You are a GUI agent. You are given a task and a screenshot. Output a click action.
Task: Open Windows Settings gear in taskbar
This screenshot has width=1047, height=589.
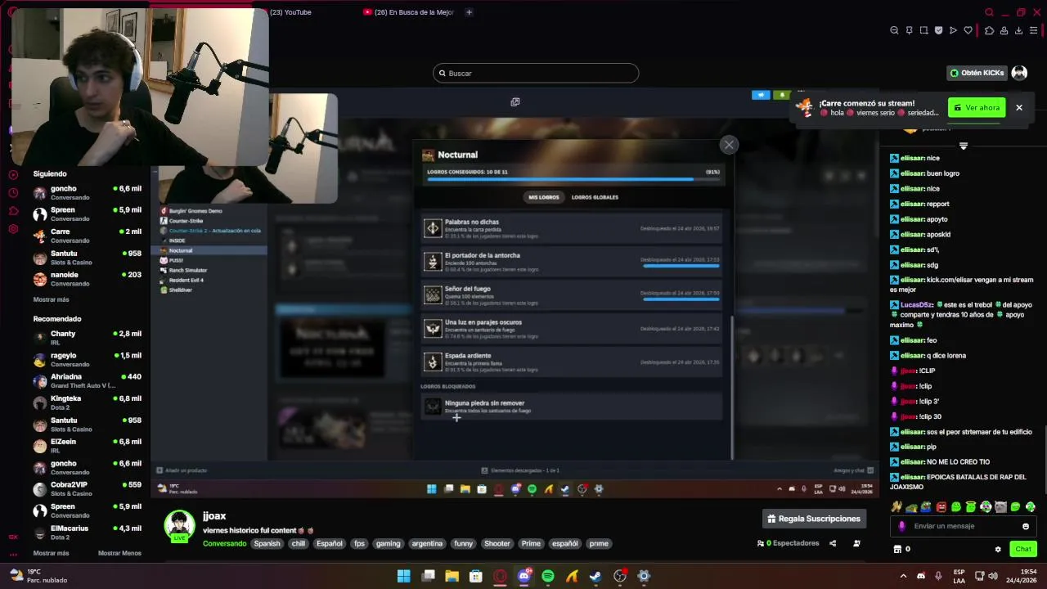(644, 576)
